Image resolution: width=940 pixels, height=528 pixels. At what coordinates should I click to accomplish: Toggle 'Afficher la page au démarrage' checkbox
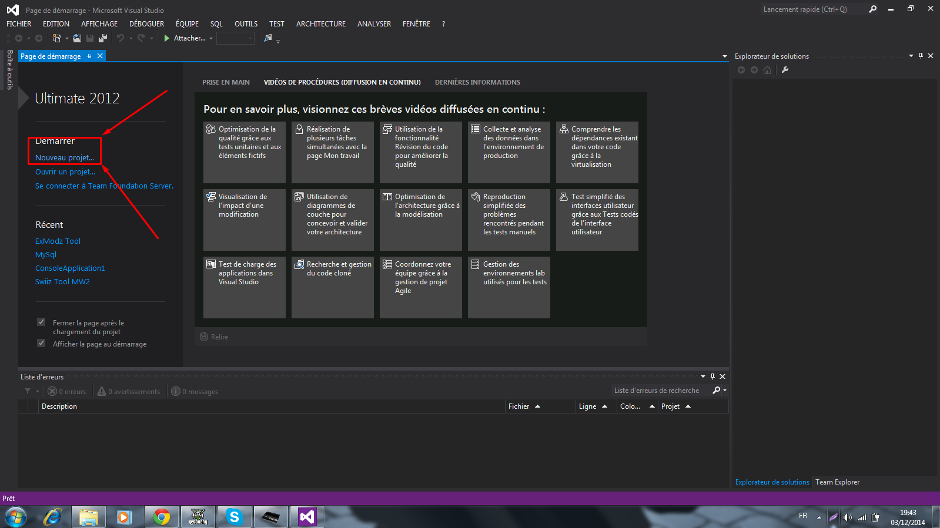pos(41,343)
